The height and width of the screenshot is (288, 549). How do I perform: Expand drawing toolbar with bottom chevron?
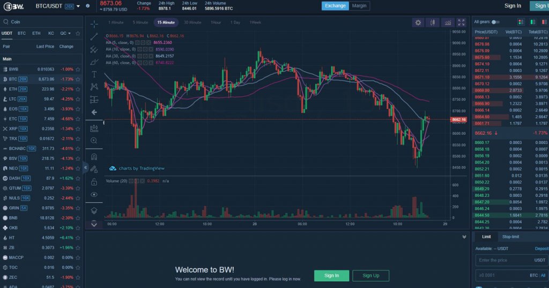coord(94,224)
